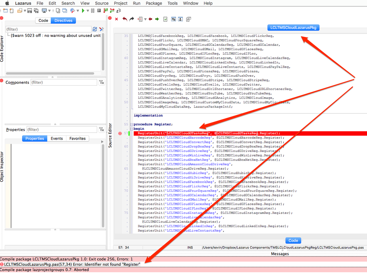The width and height of the screenshot is (367, 274).
Task: Undo with the dark-red curved arrow
Action: point(125,19)
